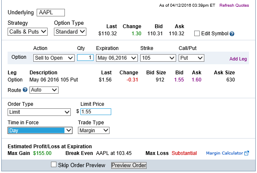Click the option Change value -0.31

[x=132, y=80]
